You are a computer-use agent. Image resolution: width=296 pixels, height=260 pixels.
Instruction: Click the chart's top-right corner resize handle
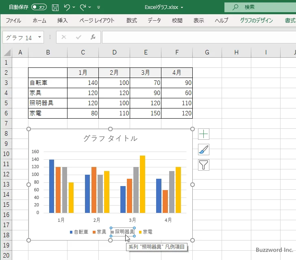(192, 129)
